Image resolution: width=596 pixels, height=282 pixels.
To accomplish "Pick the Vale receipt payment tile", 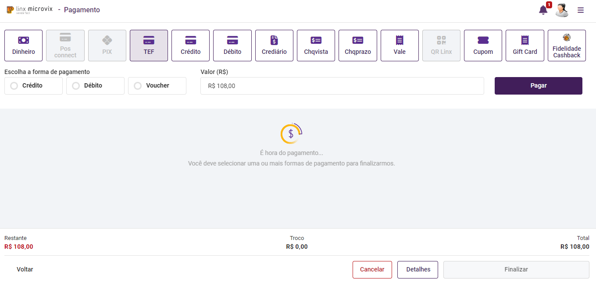I will [400, 46].
